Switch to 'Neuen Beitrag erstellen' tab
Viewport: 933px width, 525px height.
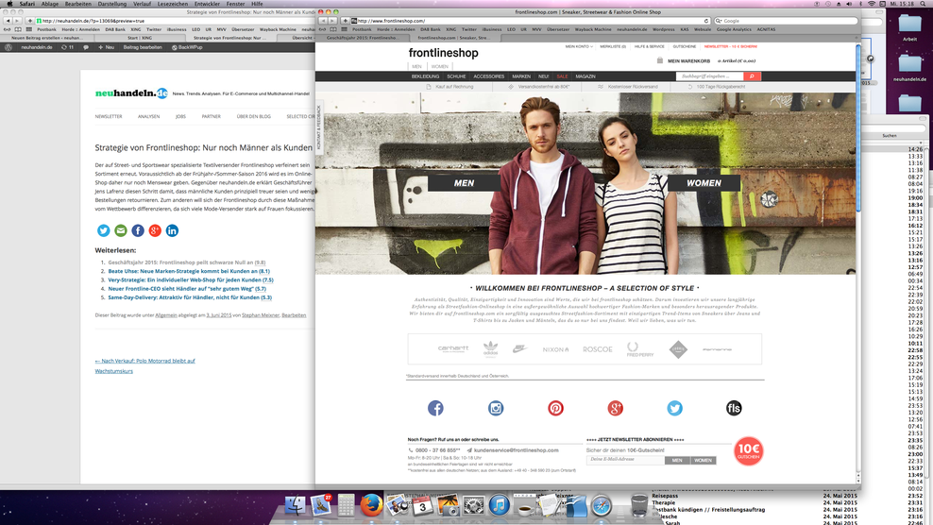(x=47, y=38)
